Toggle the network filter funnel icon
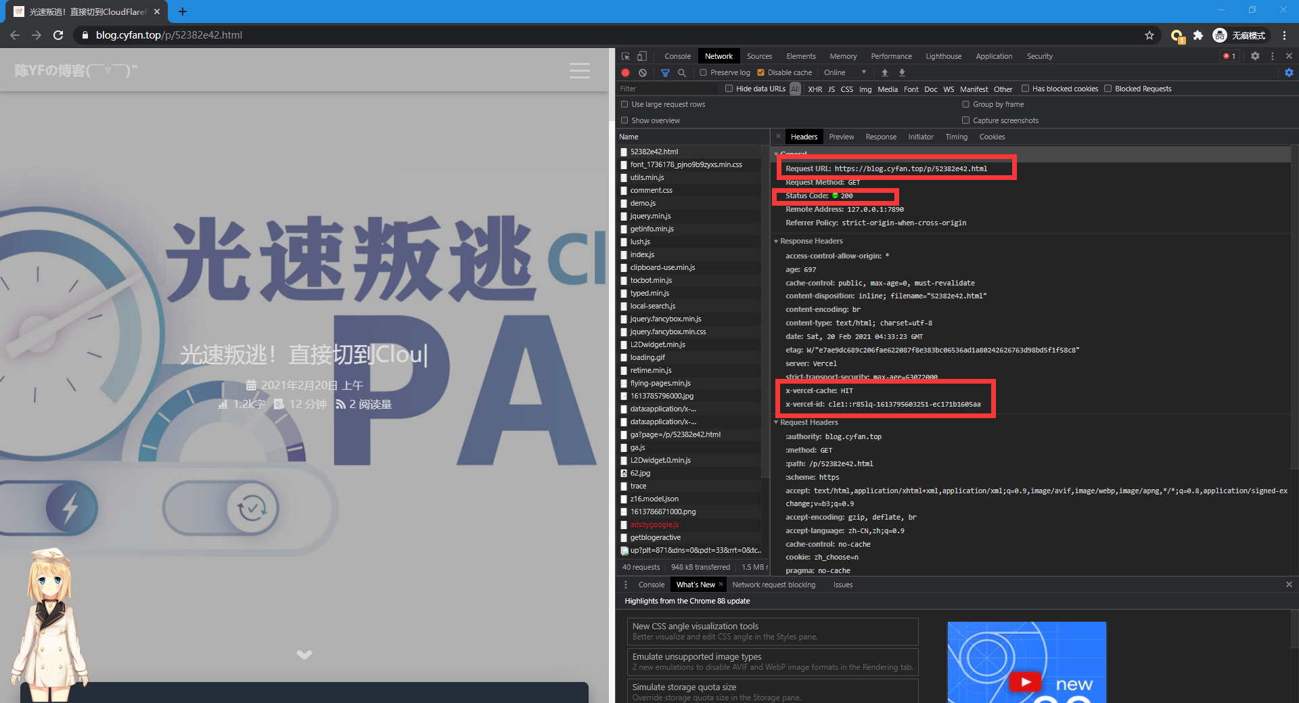The height and width of the screenshot is (703, 1299). point(665,72)
